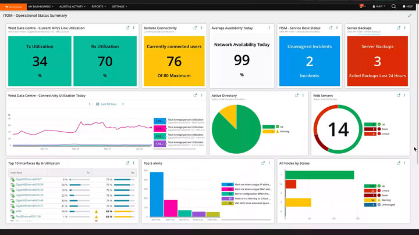Open the Guest user dropdown
Image resolution: width=419 pixels, height=235 pixels.
(x=379, y=6)
